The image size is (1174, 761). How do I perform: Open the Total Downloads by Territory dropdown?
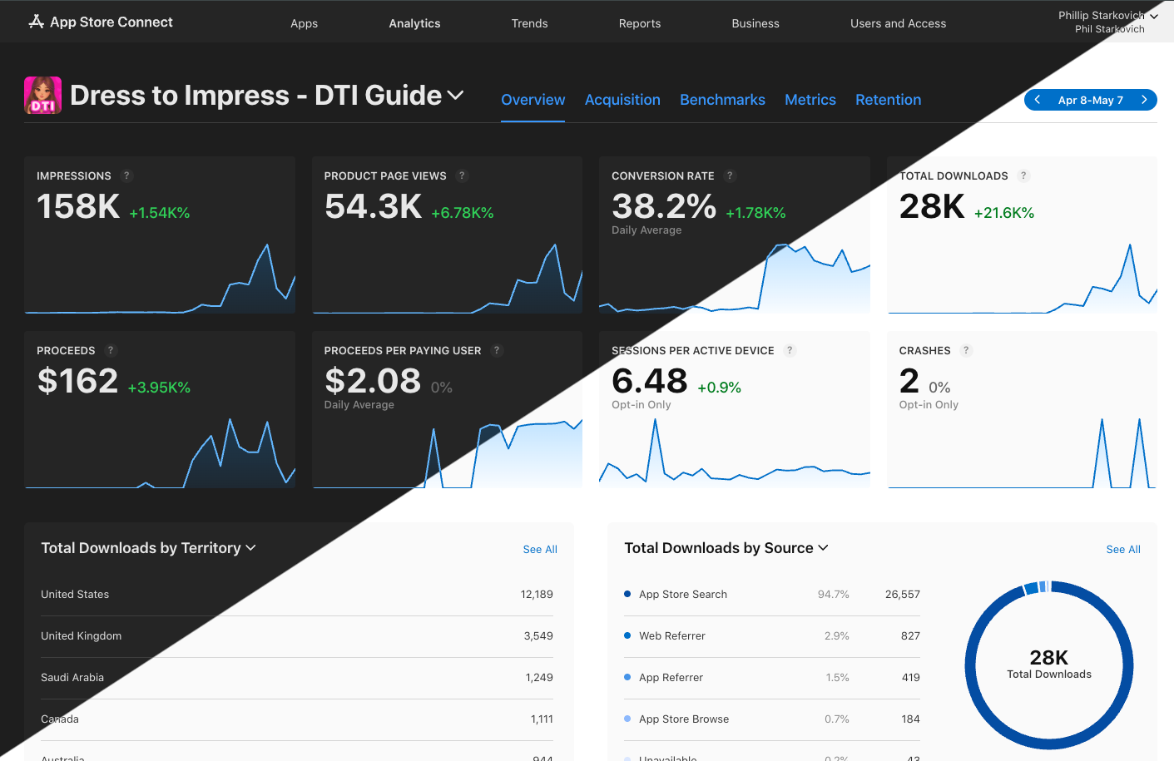click(x=250, y=548)
